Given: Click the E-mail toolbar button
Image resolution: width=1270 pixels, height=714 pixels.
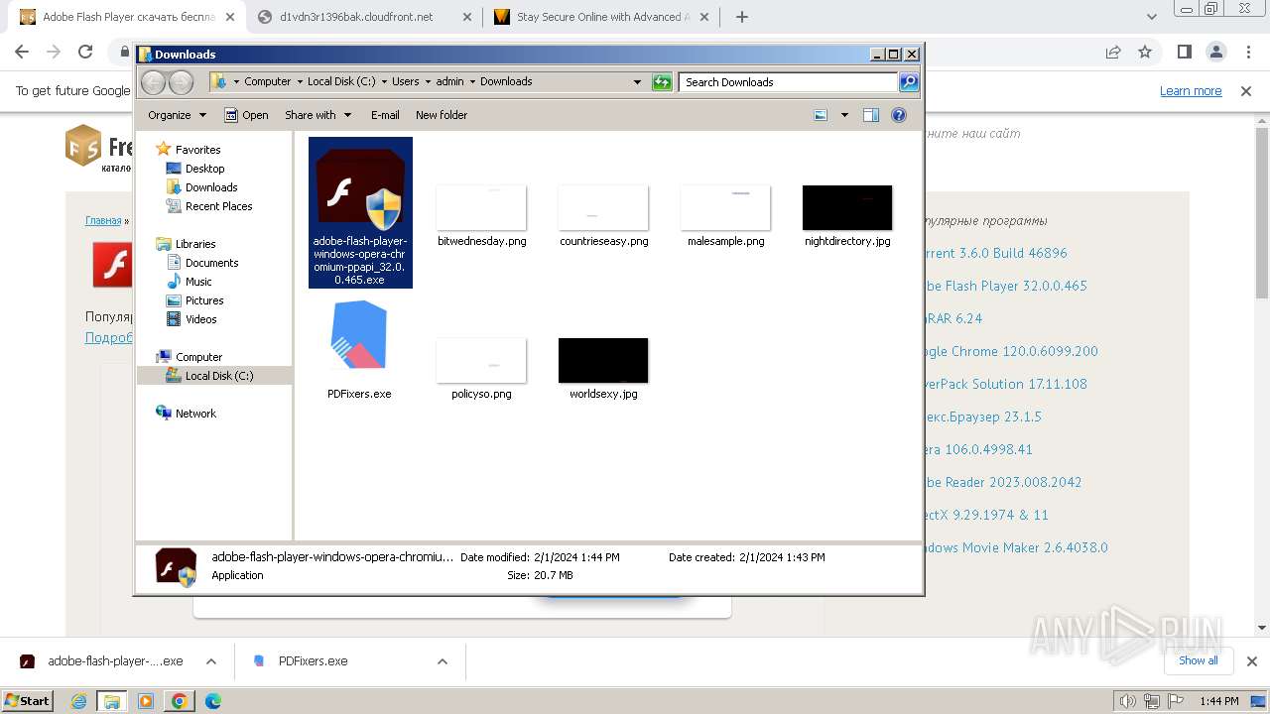Looking at the screenshot, I should point(385,115).
